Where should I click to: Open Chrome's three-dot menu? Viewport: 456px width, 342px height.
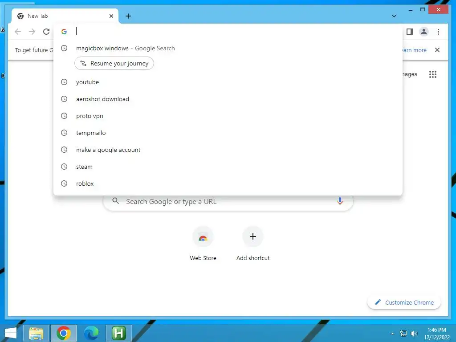[x=438, y=32]
